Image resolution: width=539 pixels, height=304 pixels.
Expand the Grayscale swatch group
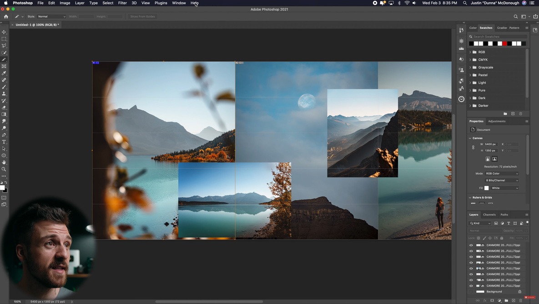coord(470,67)
